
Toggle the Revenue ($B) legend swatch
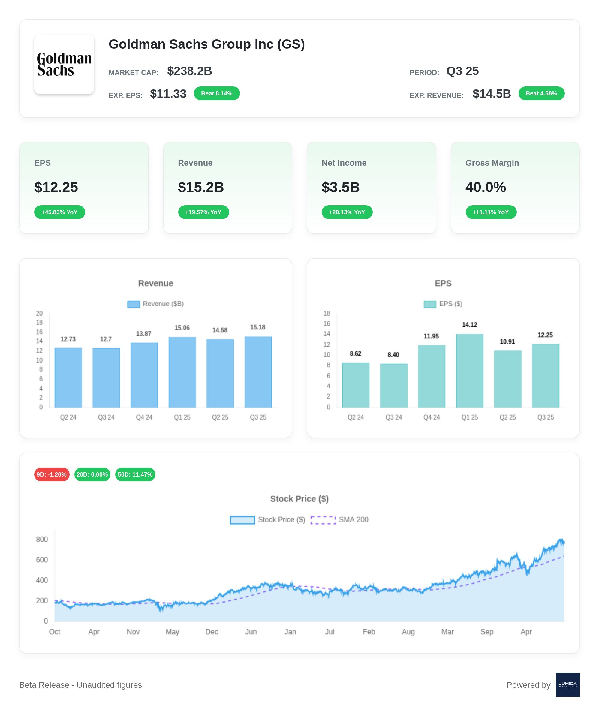pos(133,304)
